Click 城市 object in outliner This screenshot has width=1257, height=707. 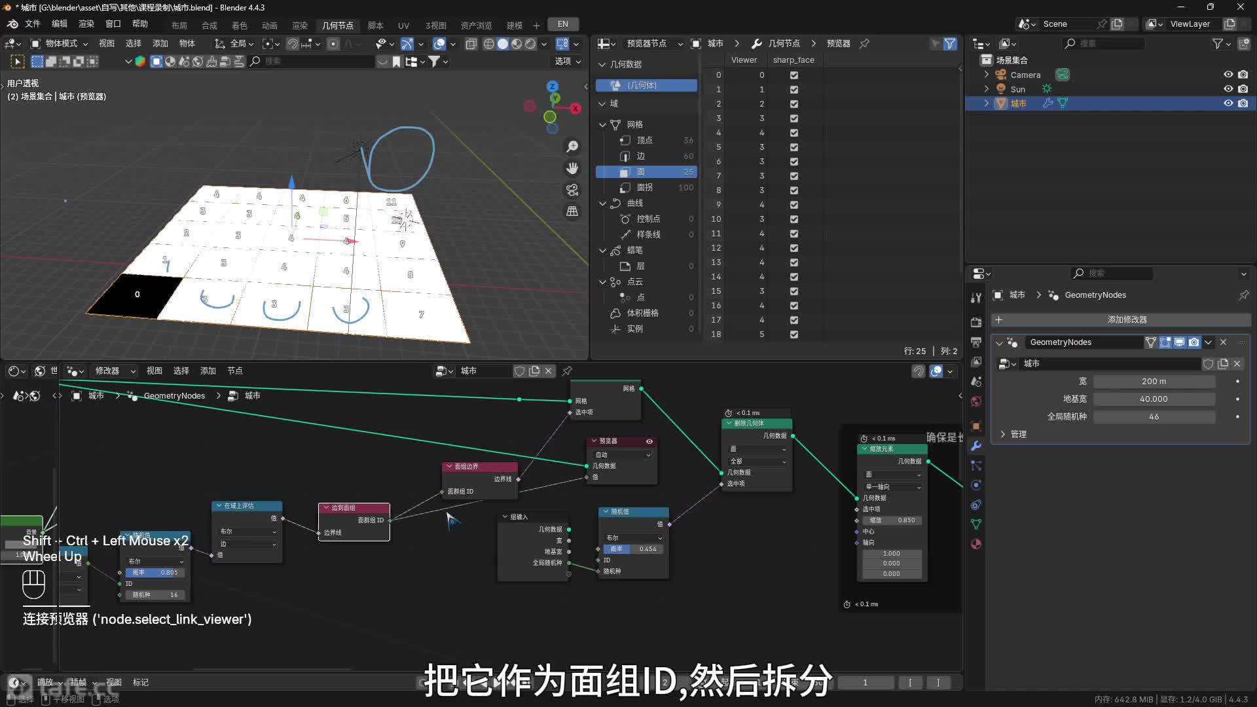tap(1019, 103)
